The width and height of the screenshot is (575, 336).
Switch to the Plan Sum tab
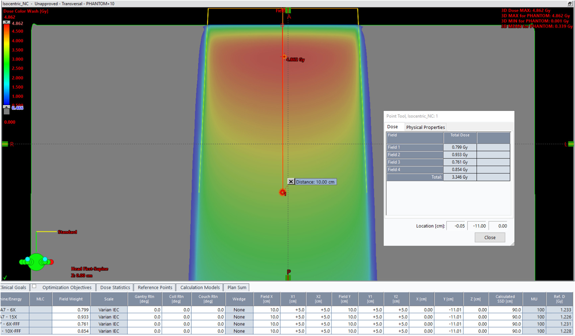click(237, 288)
